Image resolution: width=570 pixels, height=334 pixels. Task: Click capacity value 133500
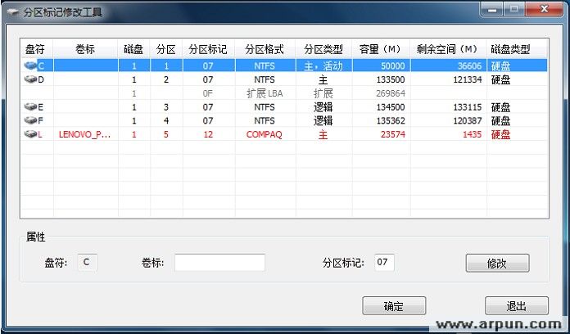pyautogui.click(x=391, y=79)
